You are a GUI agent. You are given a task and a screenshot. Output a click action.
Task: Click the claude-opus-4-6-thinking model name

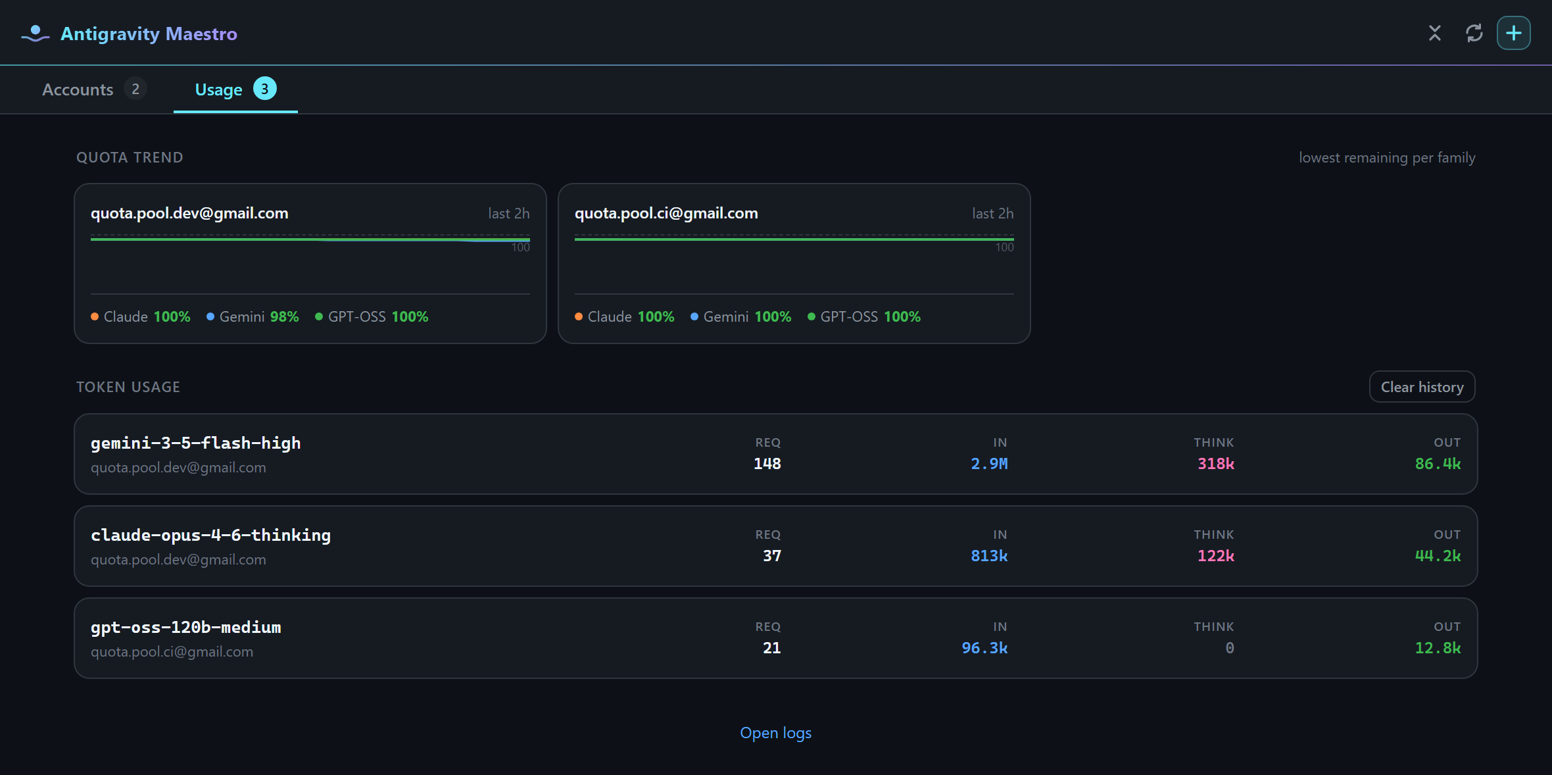tap(211, 535)
